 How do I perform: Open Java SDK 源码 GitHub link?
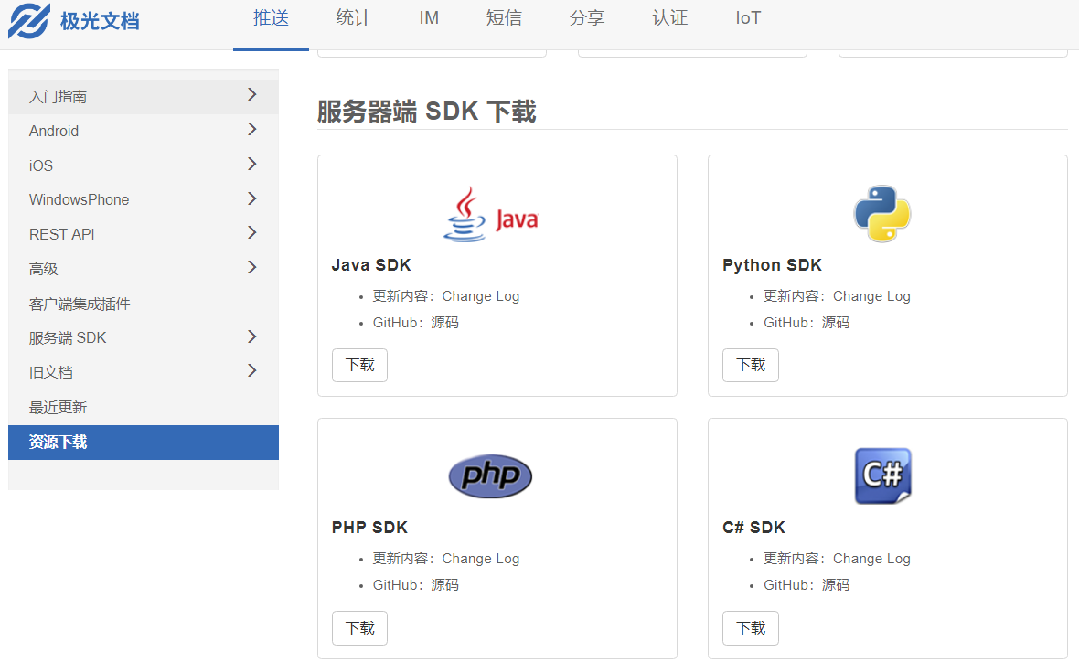[x=444, y=323]
